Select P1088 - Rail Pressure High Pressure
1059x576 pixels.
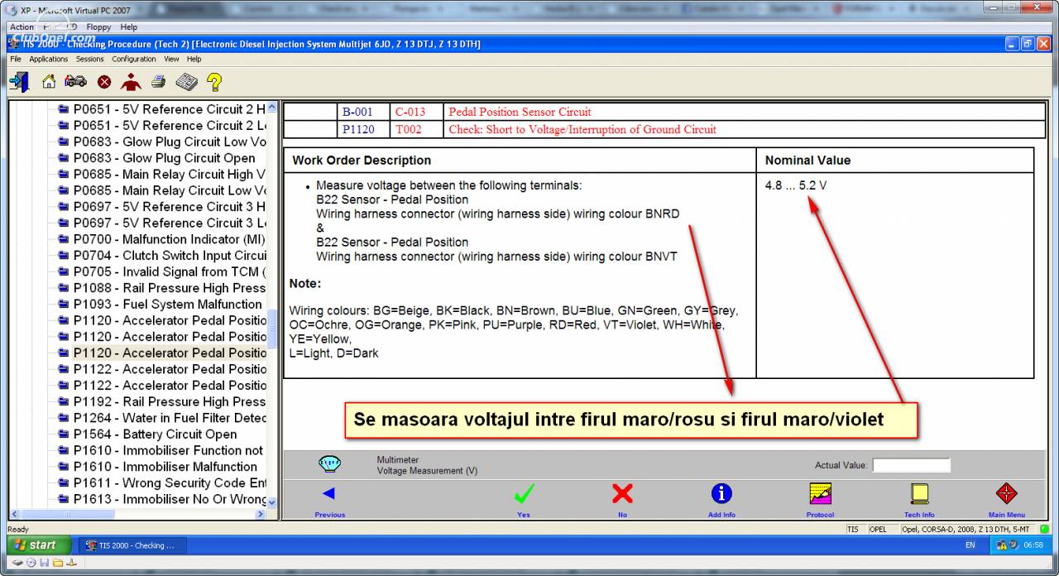tap(170, 288)
